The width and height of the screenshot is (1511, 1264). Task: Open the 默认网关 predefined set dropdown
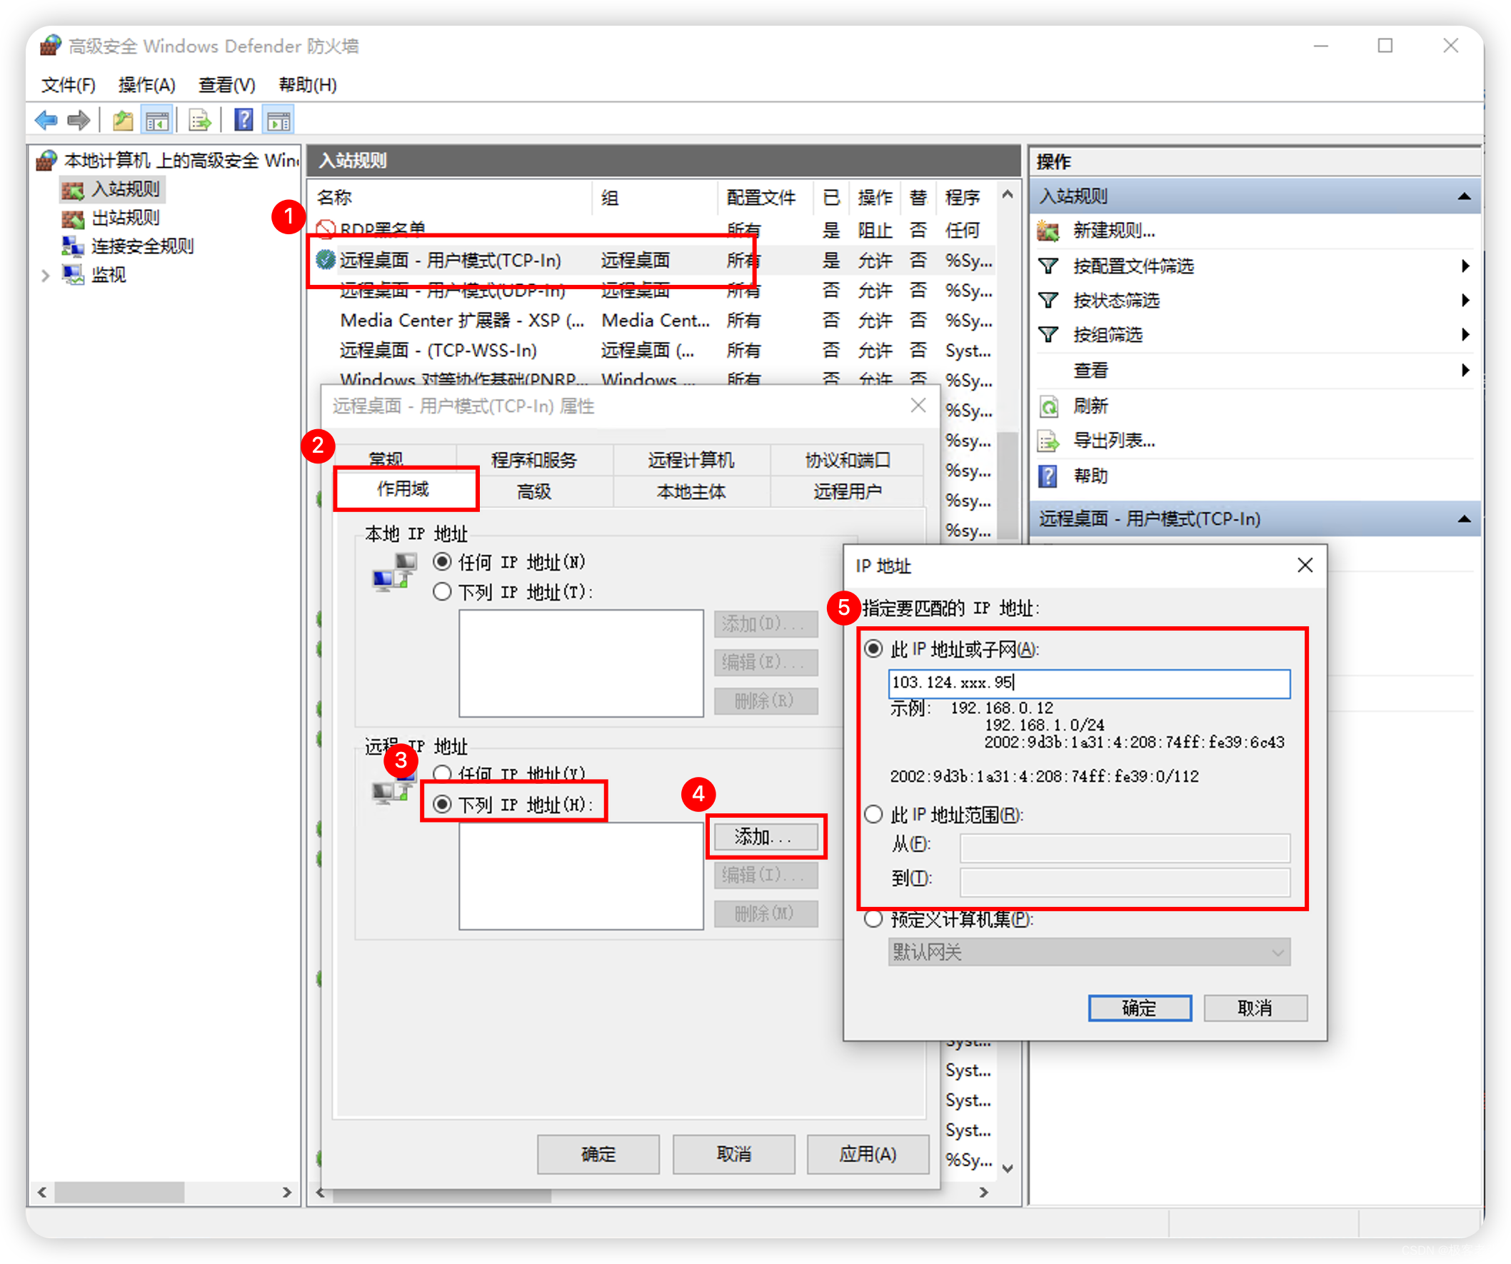click(1090, 953)
